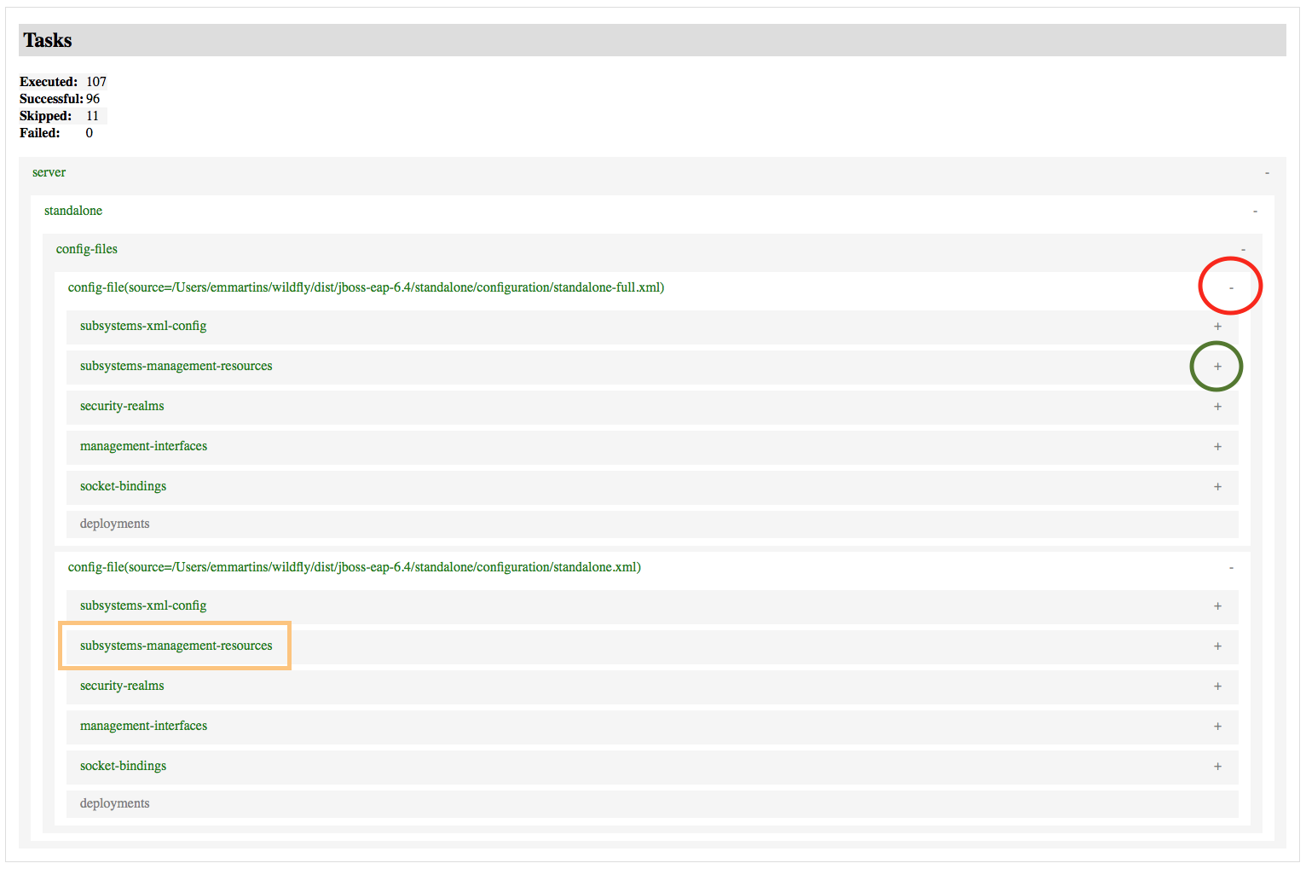Screen dimensions: 1306x869
Task: Expand subsystems-xml-config plus under standalone.xml
Action: [1217, 606]
